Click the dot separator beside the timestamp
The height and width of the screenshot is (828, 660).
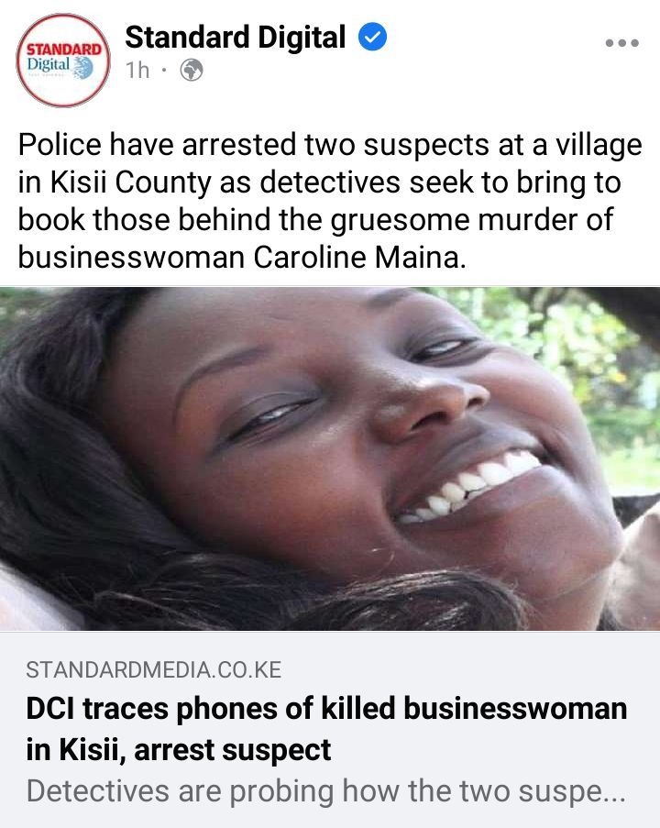coord(164,70)
